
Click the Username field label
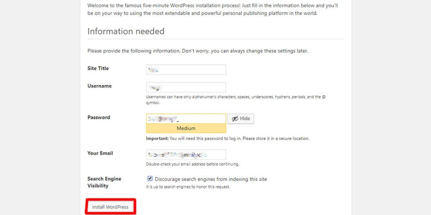(x=100, y=86)
